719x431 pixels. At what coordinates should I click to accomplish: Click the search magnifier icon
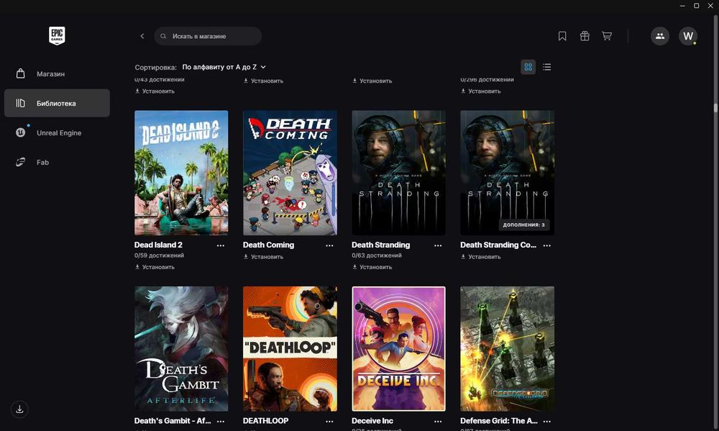click(x=163, y=36)
